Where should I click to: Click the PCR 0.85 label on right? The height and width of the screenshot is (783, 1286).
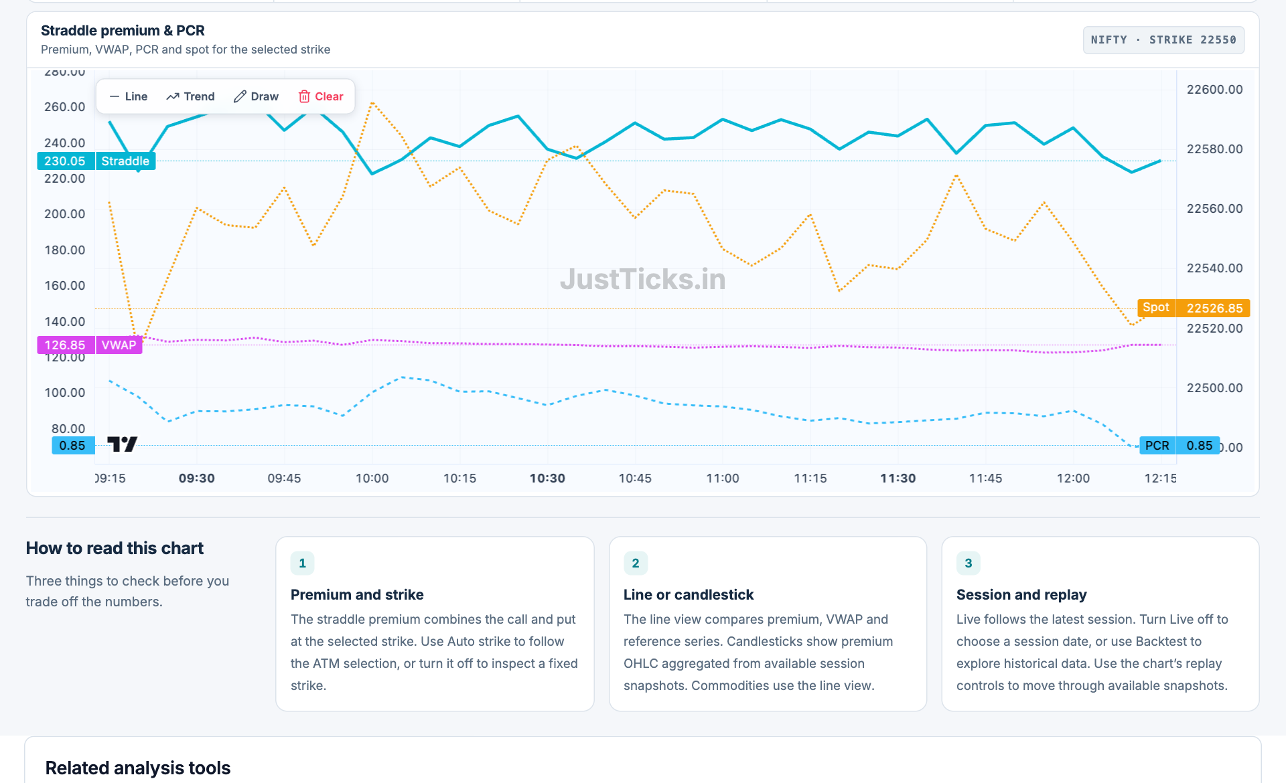(1179, 446)
